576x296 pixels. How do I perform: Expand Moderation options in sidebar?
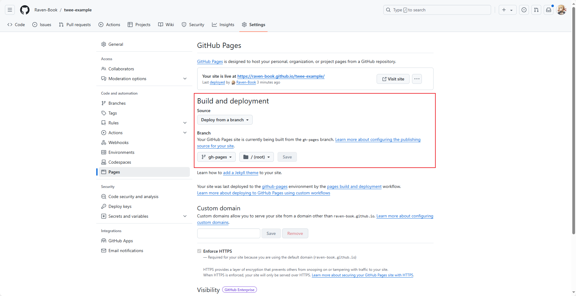[x=144, y=79]
